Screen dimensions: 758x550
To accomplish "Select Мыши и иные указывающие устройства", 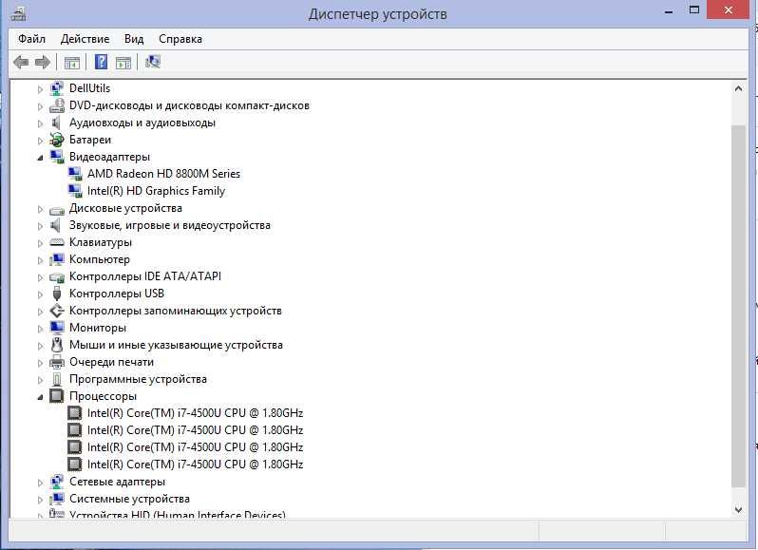I will 176,345.
